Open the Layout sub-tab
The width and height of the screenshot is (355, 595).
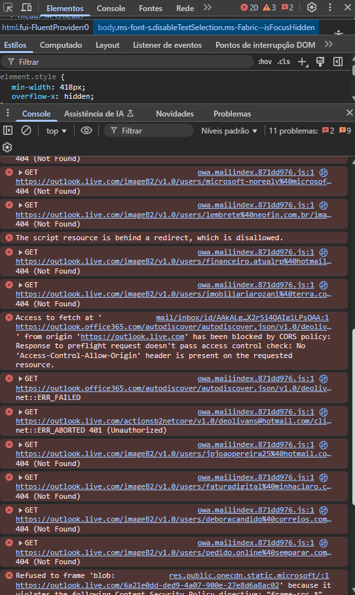tap(107, 45)
